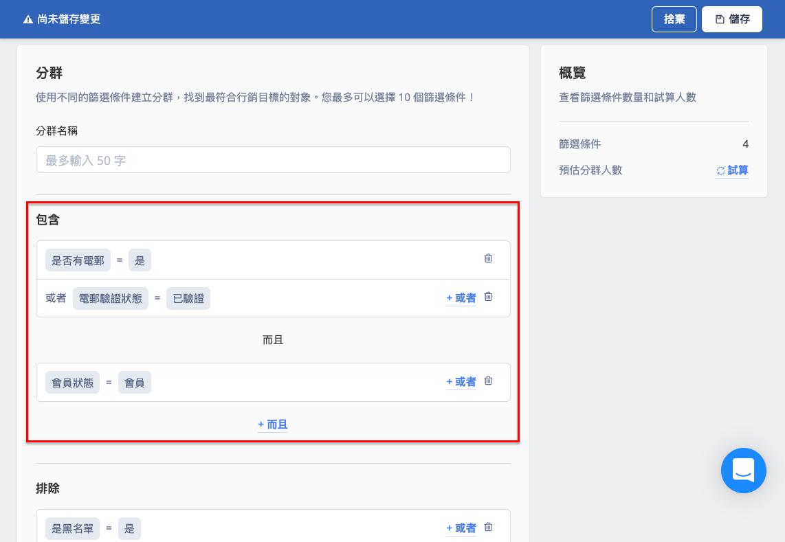785x542 pixels.
Task: Open the 是 value chip for 是黑名單
Action: click(x=129, y=528)
